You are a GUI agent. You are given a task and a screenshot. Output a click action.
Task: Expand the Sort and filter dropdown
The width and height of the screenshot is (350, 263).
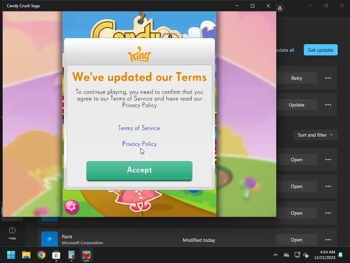(315, 135)
